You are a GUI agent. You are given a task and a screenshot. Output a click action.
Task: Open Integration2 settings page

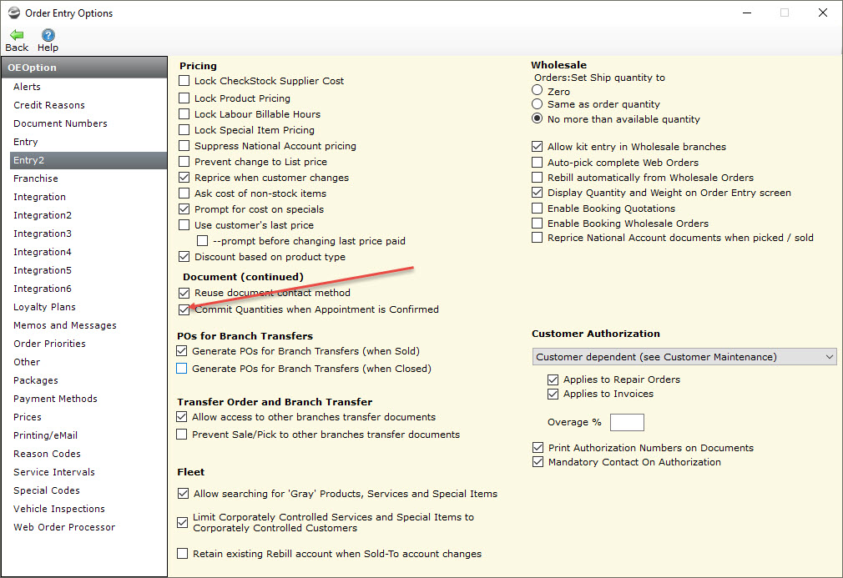[x=43, y=215]
